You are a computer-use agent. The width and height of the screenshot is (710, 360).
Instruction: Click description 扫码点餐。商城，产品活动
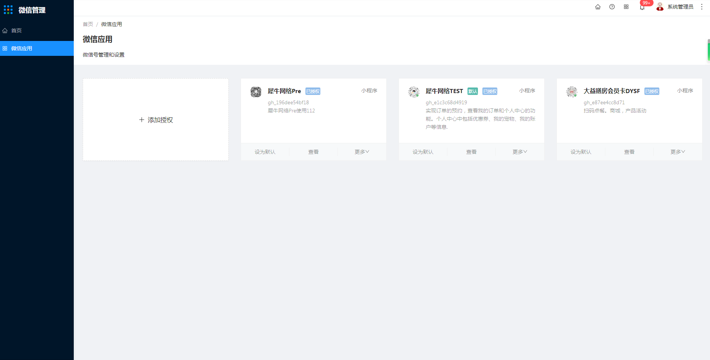615,111
